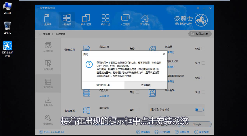
Task: Open the hamburger menu in the title bar
Action: [198, 8]
